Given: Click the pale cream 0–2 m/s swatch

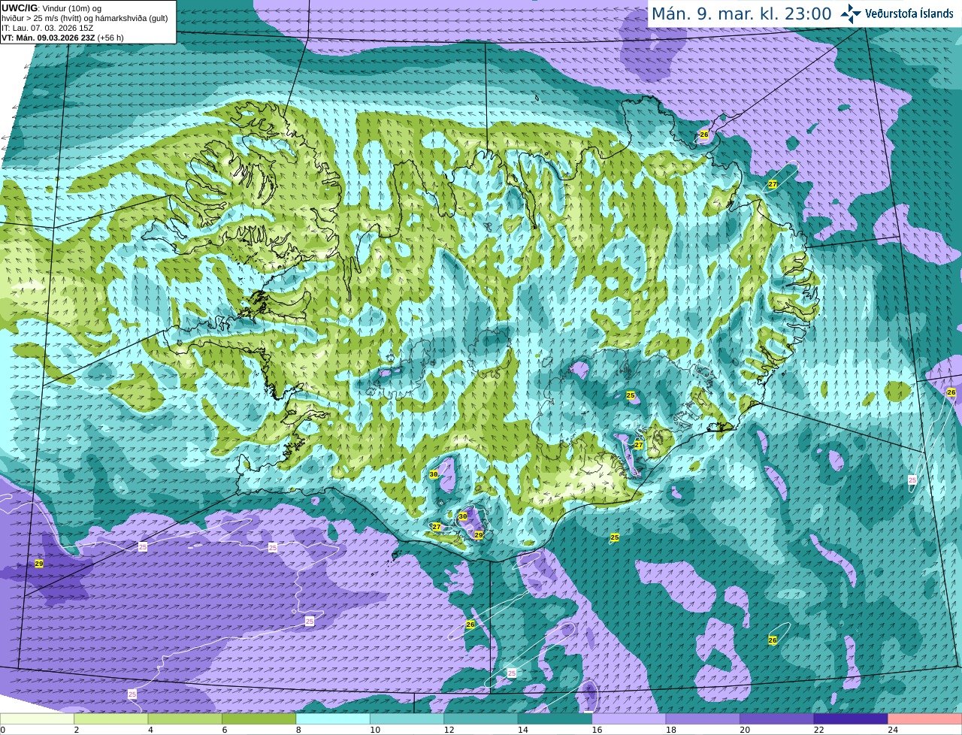Looking at the screenshot, I should pos(38,718).
